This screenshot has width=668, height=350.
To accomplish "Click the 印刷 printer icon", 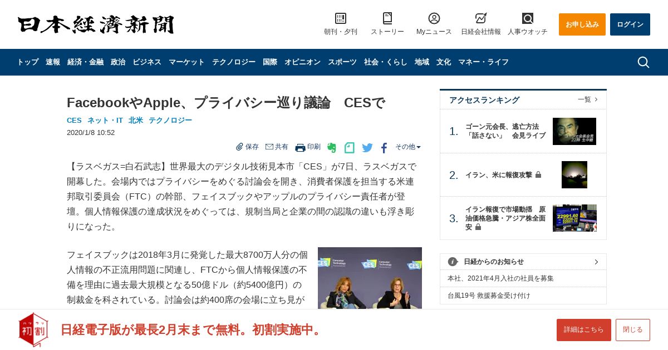I will [x=300, y=147].
